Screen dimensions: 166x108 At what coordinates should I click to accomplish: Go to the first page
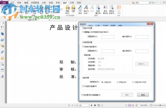coord(69,105)
